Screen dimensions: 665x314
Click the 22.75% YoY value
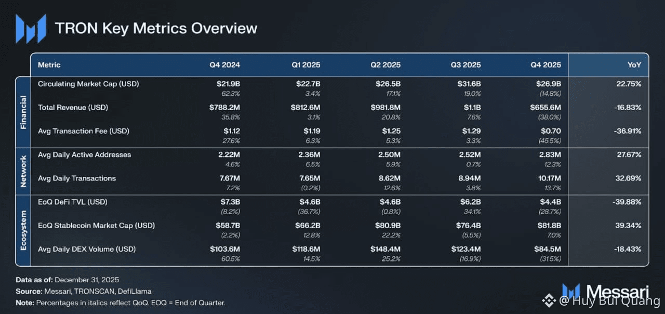point(628,84)
